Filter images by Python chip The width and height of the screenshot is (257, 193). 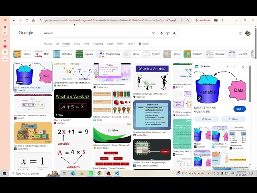(x=173, y=54)
